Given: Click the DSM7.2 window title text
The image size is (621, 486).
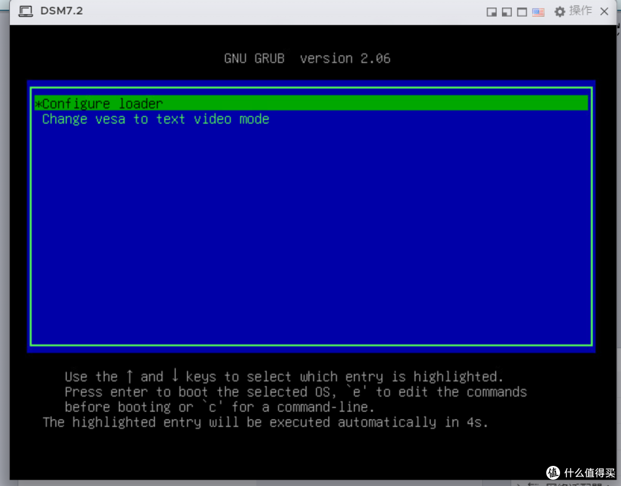Looking at the screenshot, I should (62, 11).
